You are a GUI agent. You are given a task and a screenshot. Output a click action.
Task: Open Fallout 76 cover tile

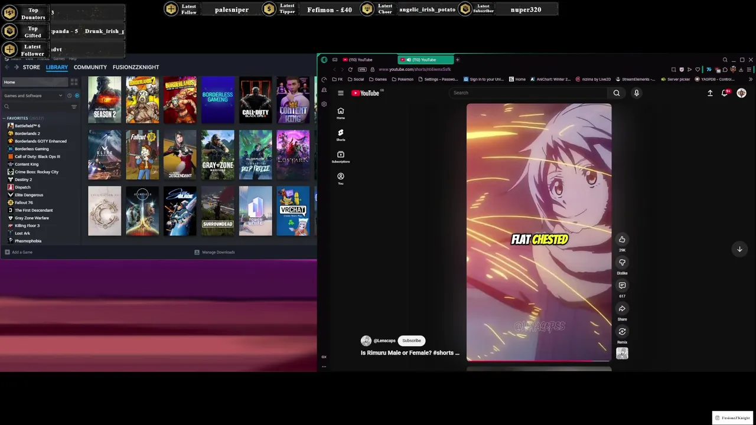(x=142, y=155)
